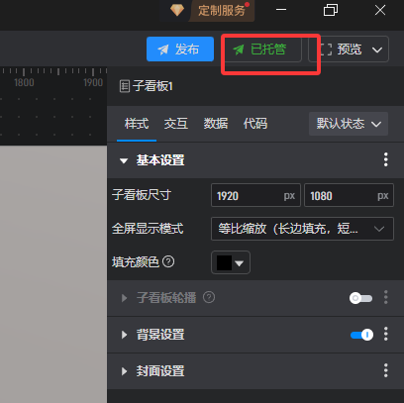404x403 pixels.
Task: Click the blue 发布 button
Action: point(180,50)
